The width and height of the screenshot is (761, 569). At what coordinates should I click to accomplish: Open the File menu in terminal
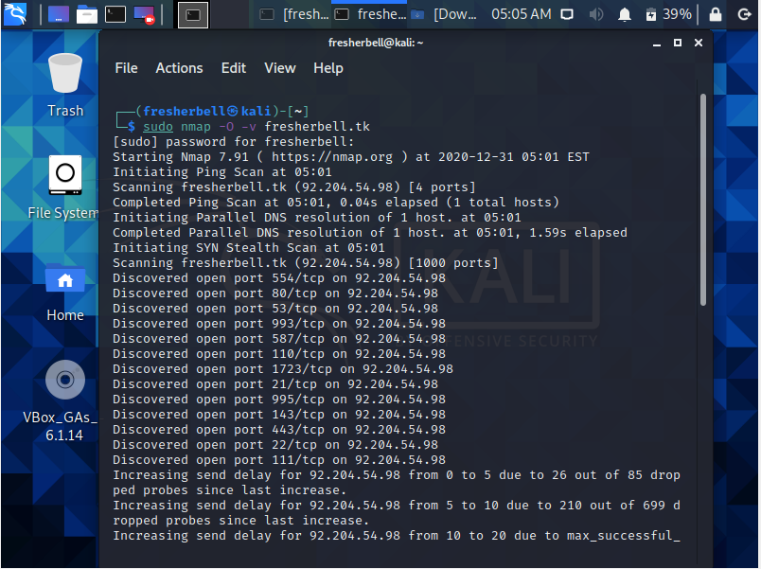(x=126, y=68)
